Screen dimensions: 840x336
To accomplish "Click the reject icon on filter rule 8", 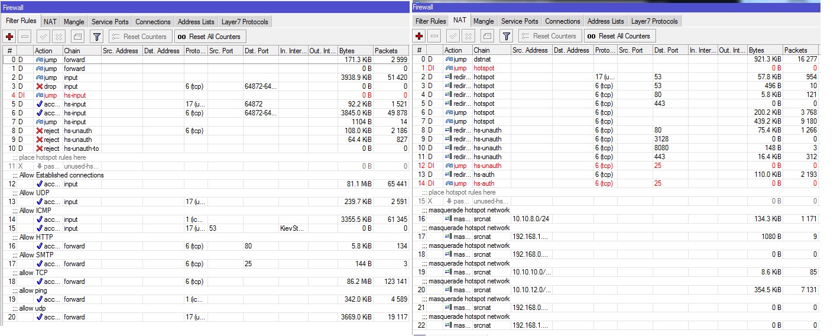I will click(x=40, y=131).
